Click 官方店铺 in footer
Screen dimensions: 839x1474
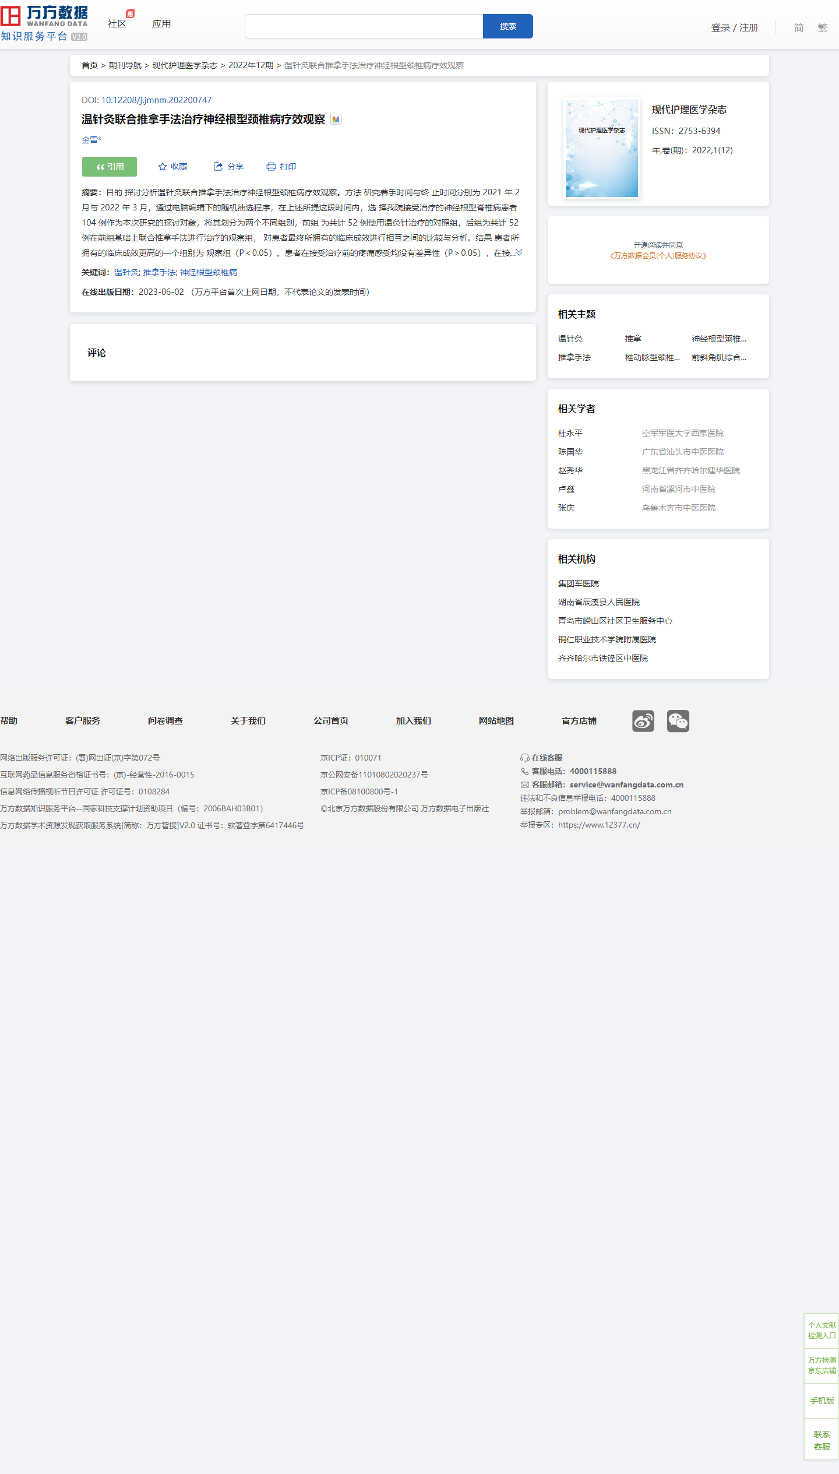[x=579, y=721]
